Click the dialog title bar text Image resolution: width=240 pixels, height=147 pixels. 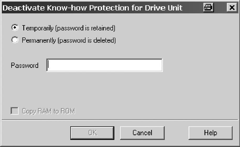[x=92, y=8]
